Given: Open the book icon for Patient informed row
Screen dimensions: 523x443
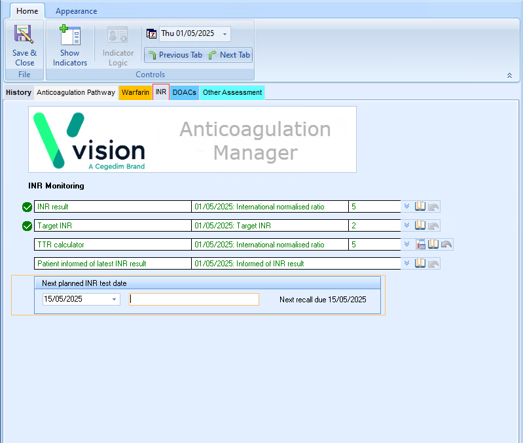Looking at the screenshot, I should coord(420,263).
